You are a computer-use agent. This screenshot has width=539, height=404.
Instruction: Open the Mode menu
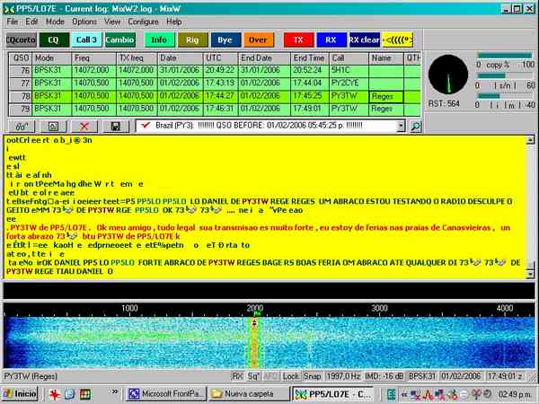point(55,21)
